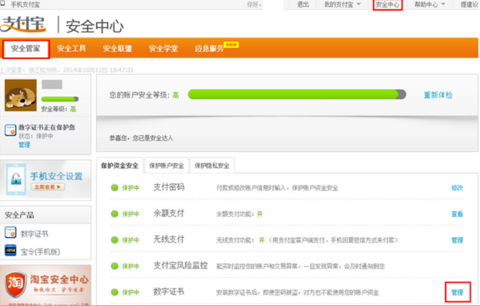The width and height of the screenshot is (480, 306).
Task: Click the lion avatar picture
Action: coord(20,95)
